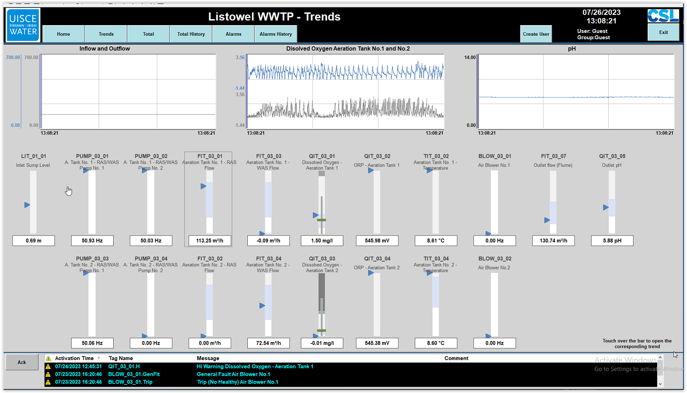Select the 113.25 m³/h value field
Screen dimensions: 687x393
point(210,241)
